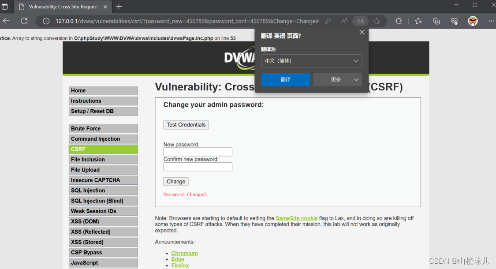
Task: Open a new tab with plus button
Action: (119, 7)
